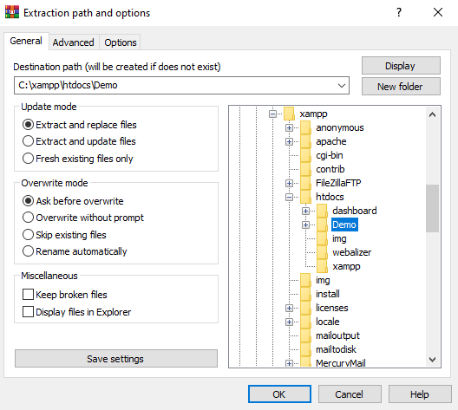
Task: Expand the Demo folder node
Action: point(305,225)
